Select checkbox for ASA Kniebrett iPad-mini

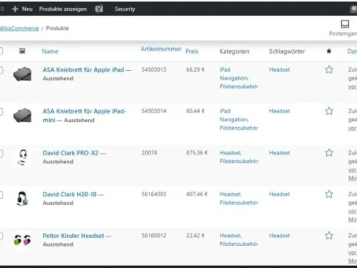pos(1,111)
